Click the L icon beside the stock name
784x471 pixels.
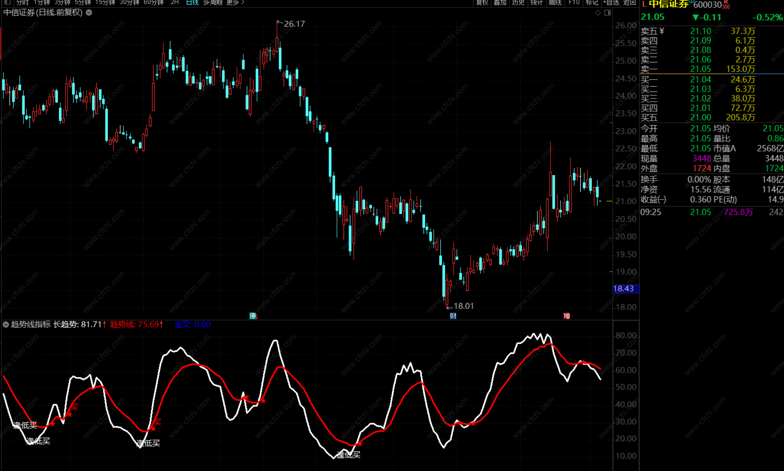pos(644,5)
